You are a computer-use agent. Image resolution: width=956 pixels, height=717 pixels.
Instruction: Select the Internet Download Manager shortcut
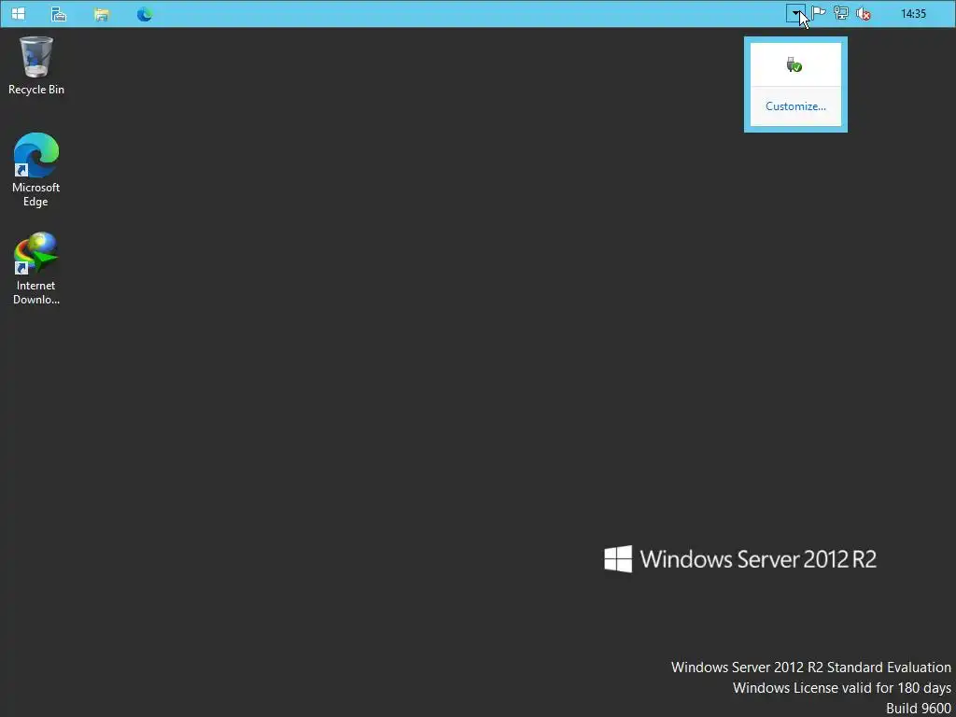pyautogui.click(x=36, y=268)
